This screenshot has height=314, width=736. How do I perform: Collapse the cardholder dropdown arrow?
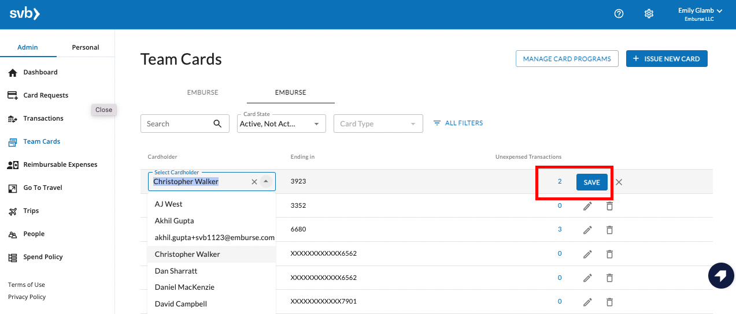[266, 181]
